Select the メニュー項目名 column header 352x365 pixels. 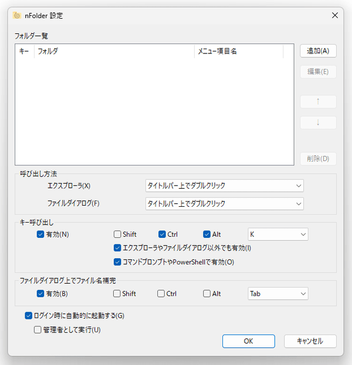click(239, 51)
